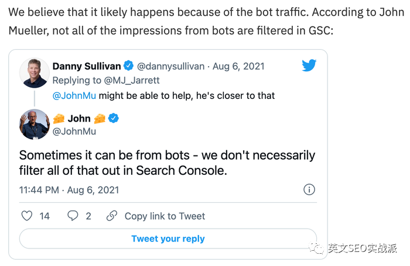This screenshot has width=410, height=266.
Task: Click Copy link to Tweet
Action: click(165, 216)
